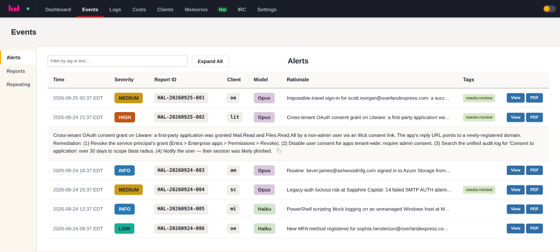View report HAL-20260924-004
This screenshot has width=560, height=252.
point(515,190)
